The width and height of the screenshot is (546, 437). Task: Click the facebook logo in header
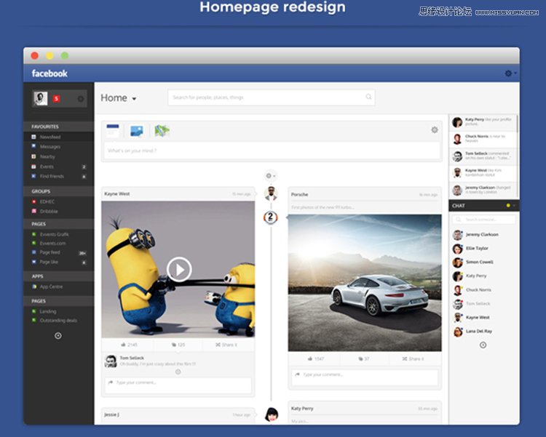50,73
